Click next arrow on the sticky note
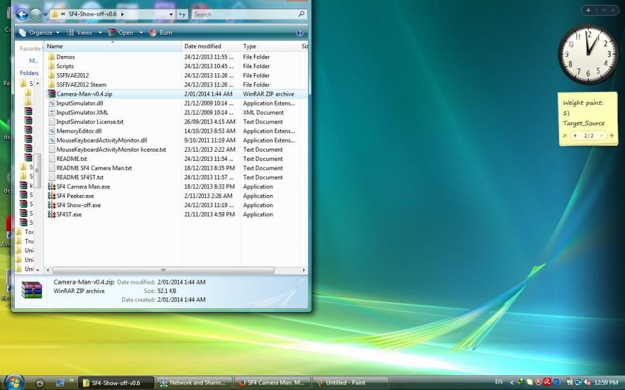 coord(603,135)
